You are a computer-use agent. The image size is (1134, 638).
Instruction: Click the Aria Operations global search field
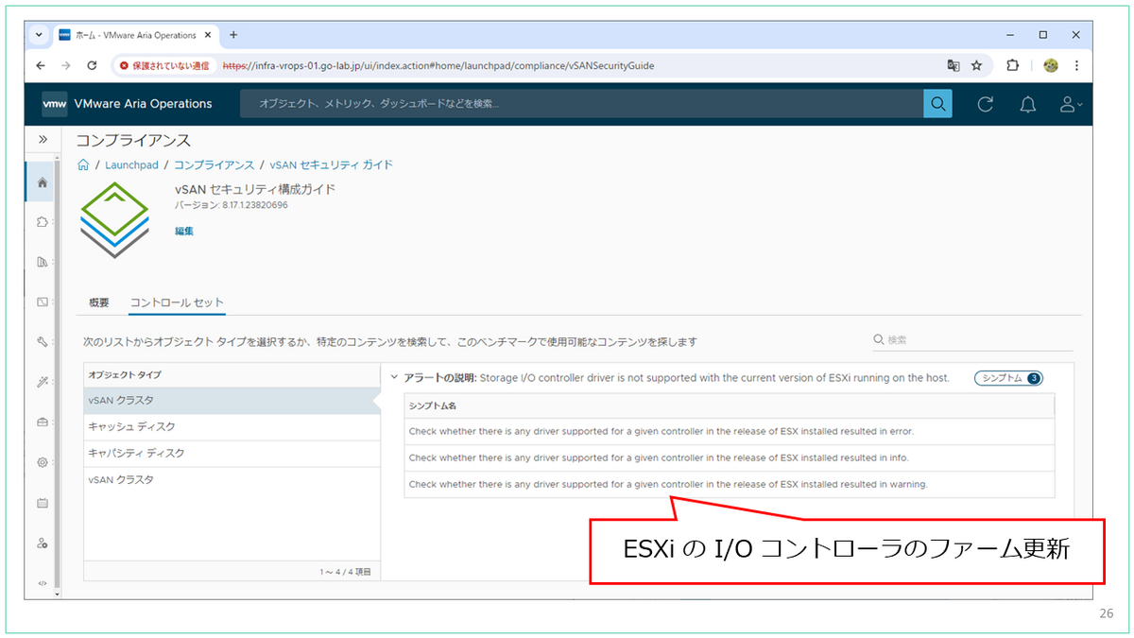click(581, 104)
